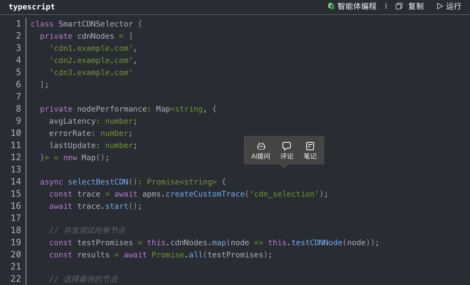The height and width of the screenshot is (285, 470).
Task: Click the copy icon beside 复制
Action: [x=399, y=6]
